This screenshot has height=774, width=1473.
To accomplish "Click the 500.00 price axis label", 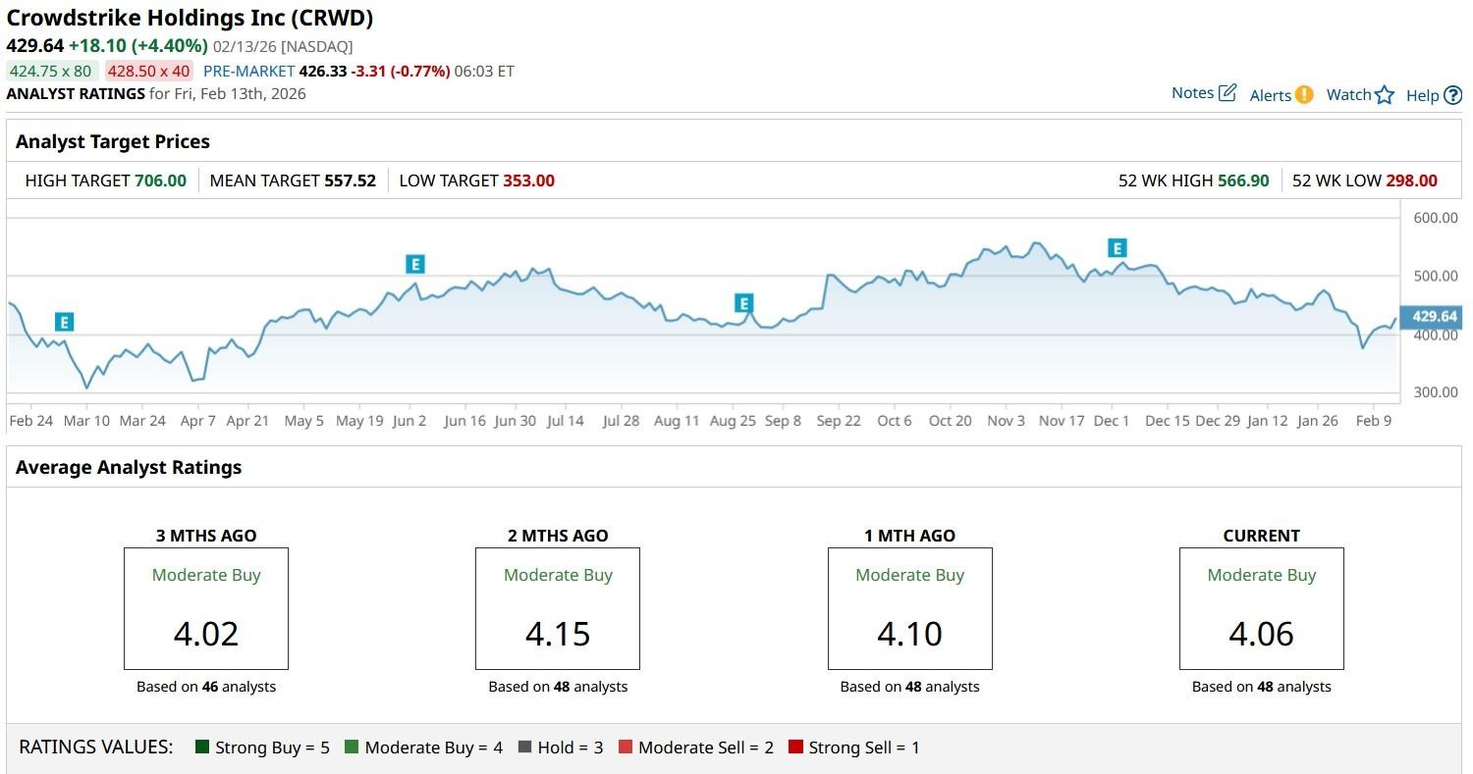I will [x=1436, y=276].
